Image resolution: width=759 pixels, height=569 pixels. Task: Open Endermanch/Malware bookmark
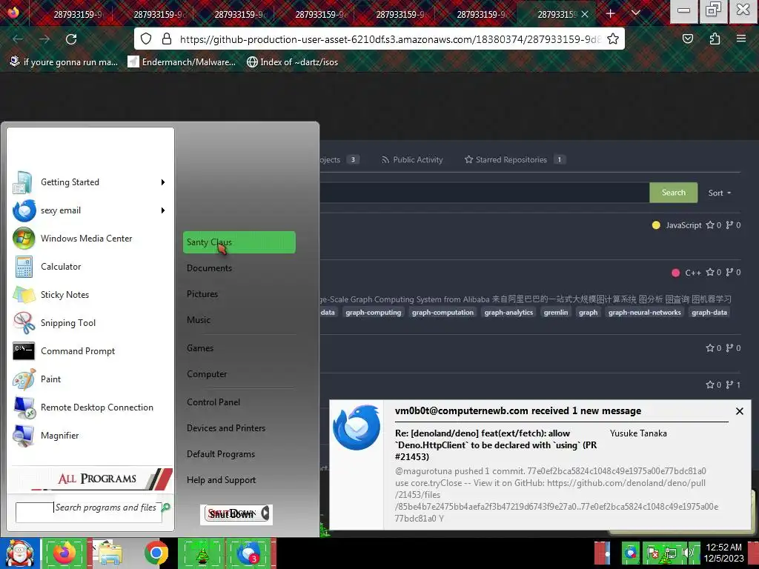[182, 62]
